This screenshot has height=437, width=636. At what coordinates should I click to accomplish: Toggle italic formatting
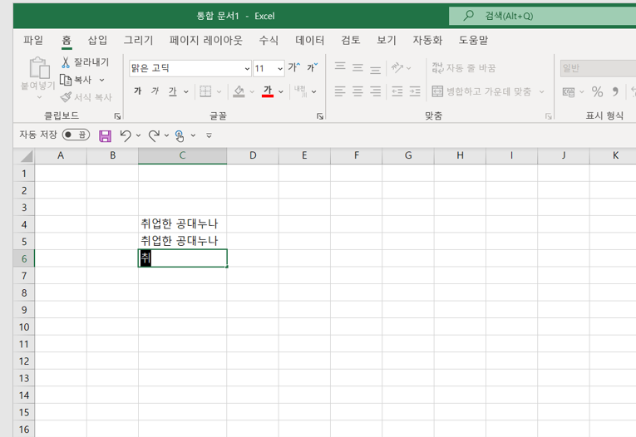155,91
